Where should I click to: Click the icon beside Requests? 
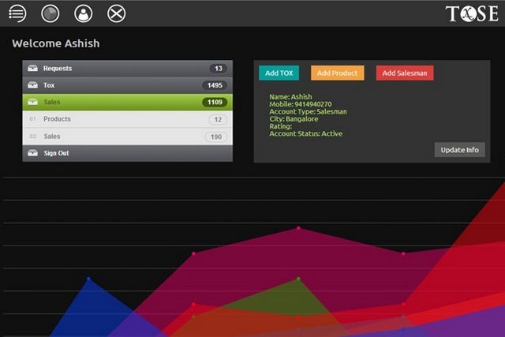(x=32, y=68)
